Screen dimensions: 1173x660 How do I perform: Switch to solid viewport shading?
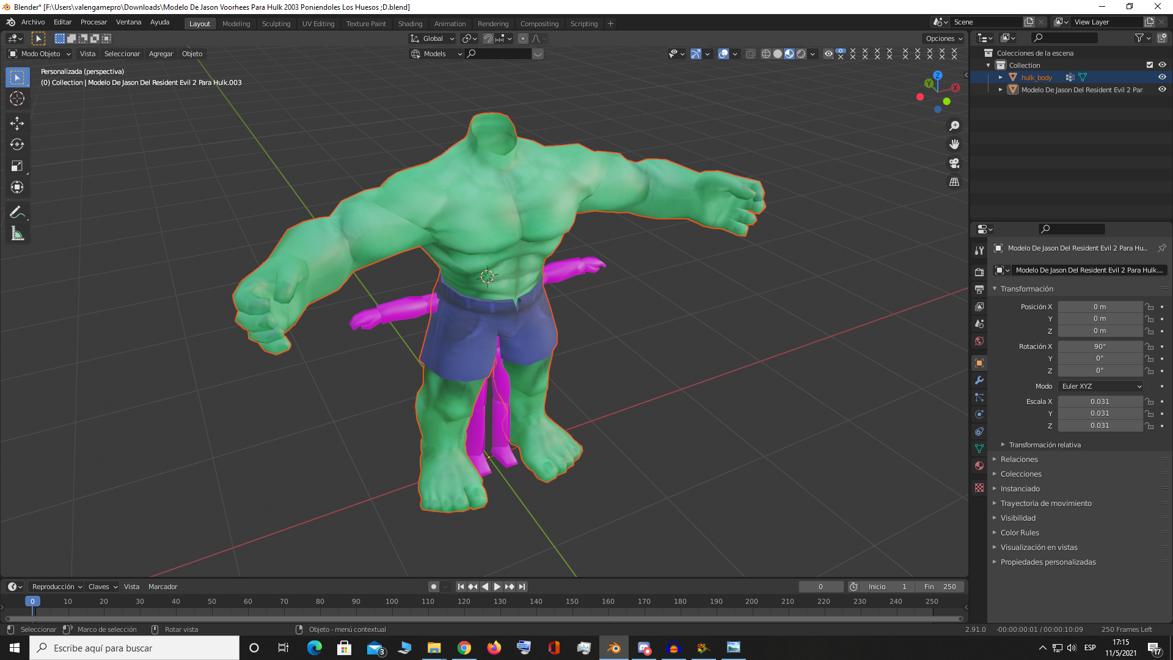pos(777,54)
